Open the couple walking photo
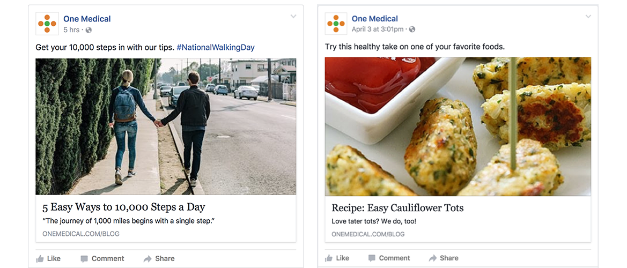 point(166,126)
